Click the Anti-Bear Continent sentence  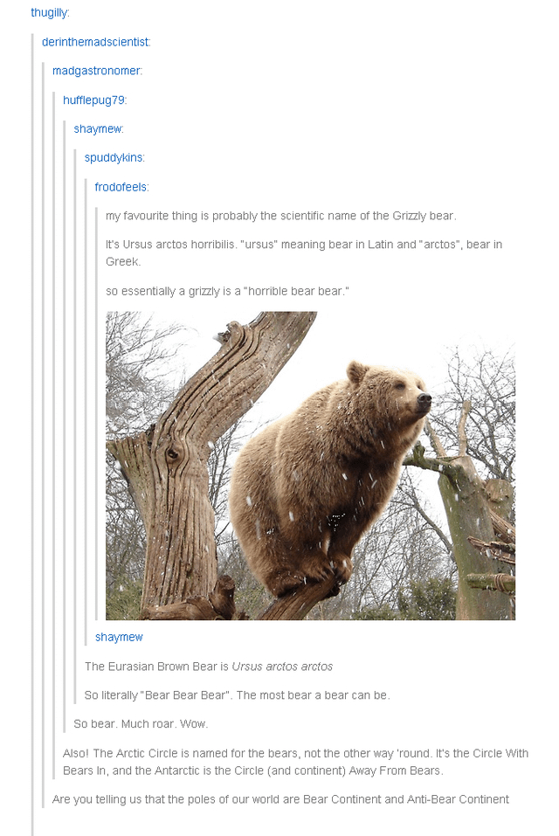(280, 799)
